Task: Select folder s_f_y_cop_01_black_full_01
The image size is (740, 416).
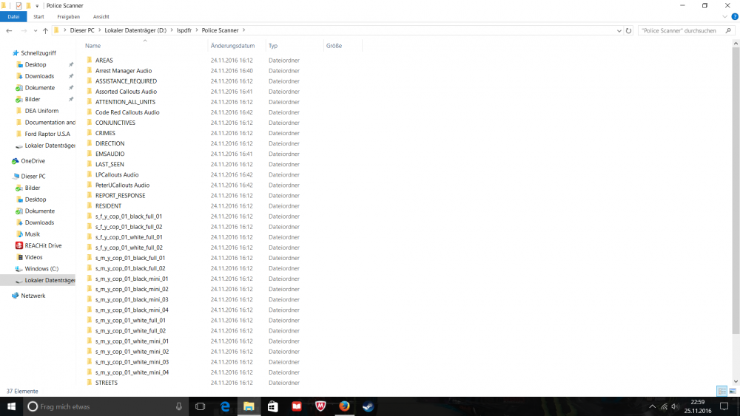Action: (128, 216)
